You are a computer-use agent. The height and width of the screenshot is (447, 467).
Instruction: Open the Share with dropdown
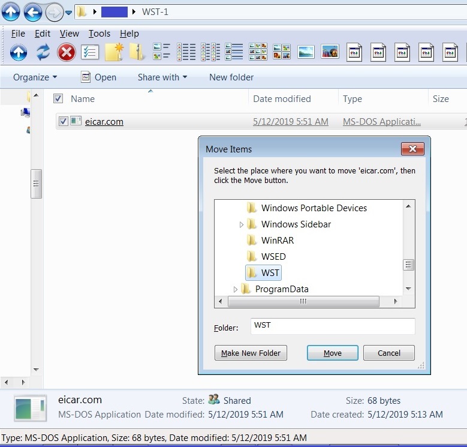pyautogui.click(x=162, y=77)
